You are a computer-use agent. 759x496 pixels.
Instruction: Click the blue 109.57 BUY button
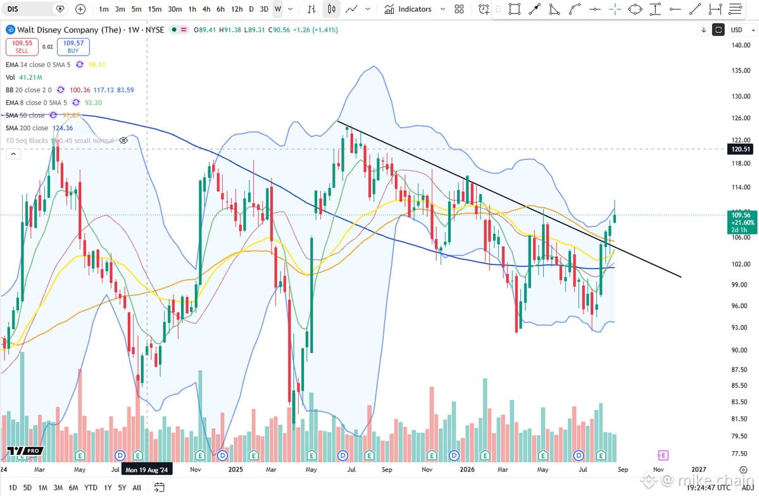point(73,46)
